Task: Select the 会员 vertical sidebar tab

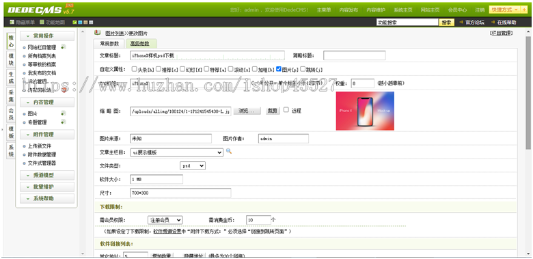Action: pos(11,114)
